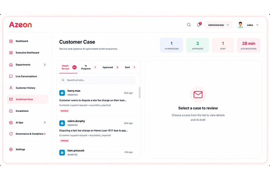Click the Settings gear icon
This screenshot has height=180, width=270.
[x=11, y=149]
